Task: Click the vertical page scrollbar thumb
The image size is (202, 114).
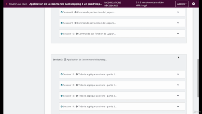Action: 198,78
